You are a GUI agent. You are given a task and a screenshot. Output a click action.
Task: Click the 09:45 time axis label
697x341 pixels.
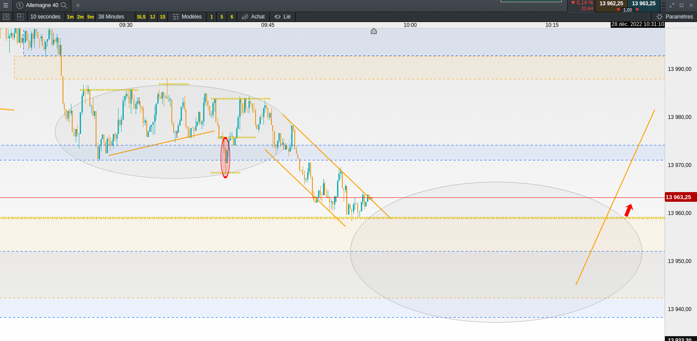(268, 25)
